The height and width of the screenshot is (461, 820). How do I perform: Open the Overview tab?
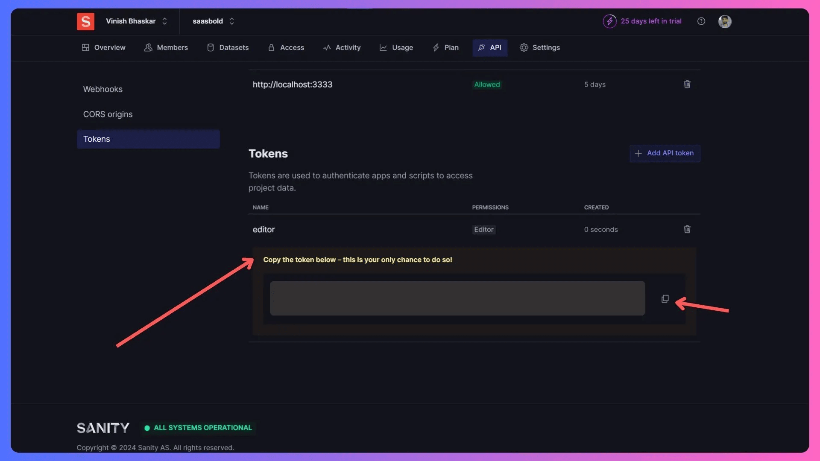tap(110, 48)
